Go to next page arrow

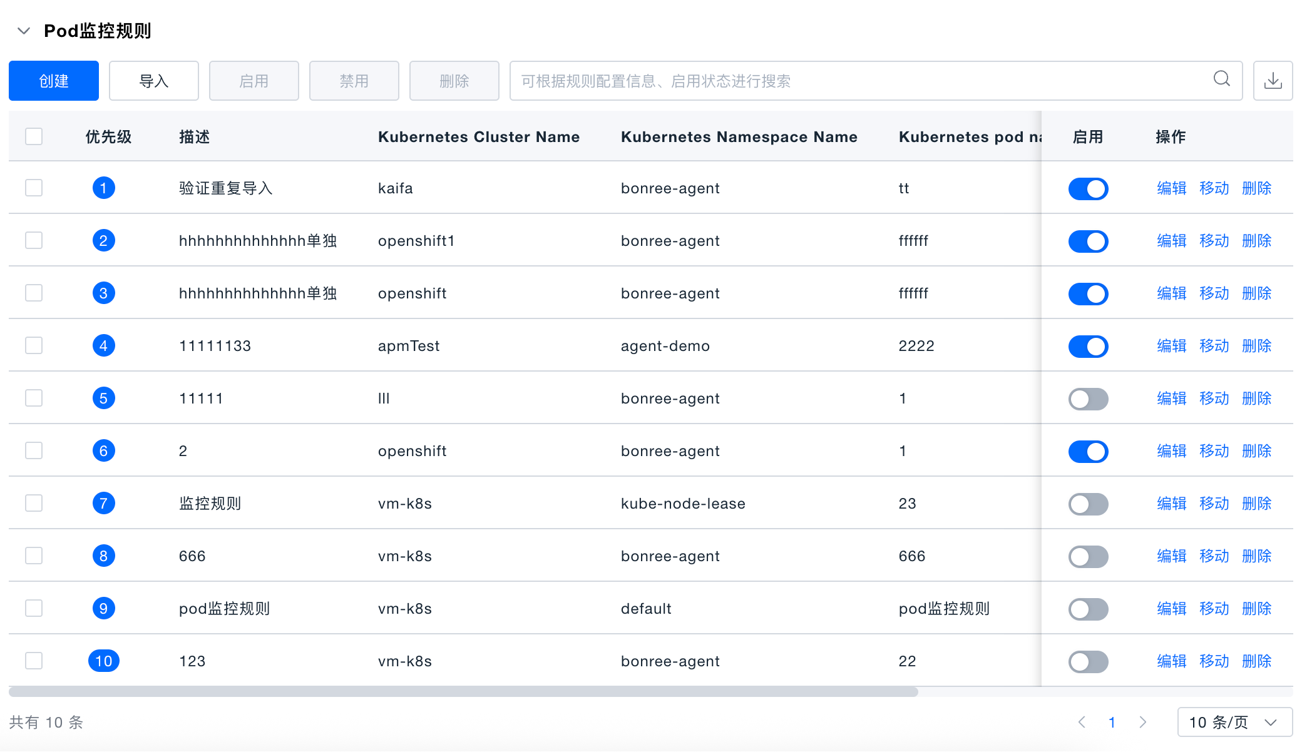pos(1143,722)
